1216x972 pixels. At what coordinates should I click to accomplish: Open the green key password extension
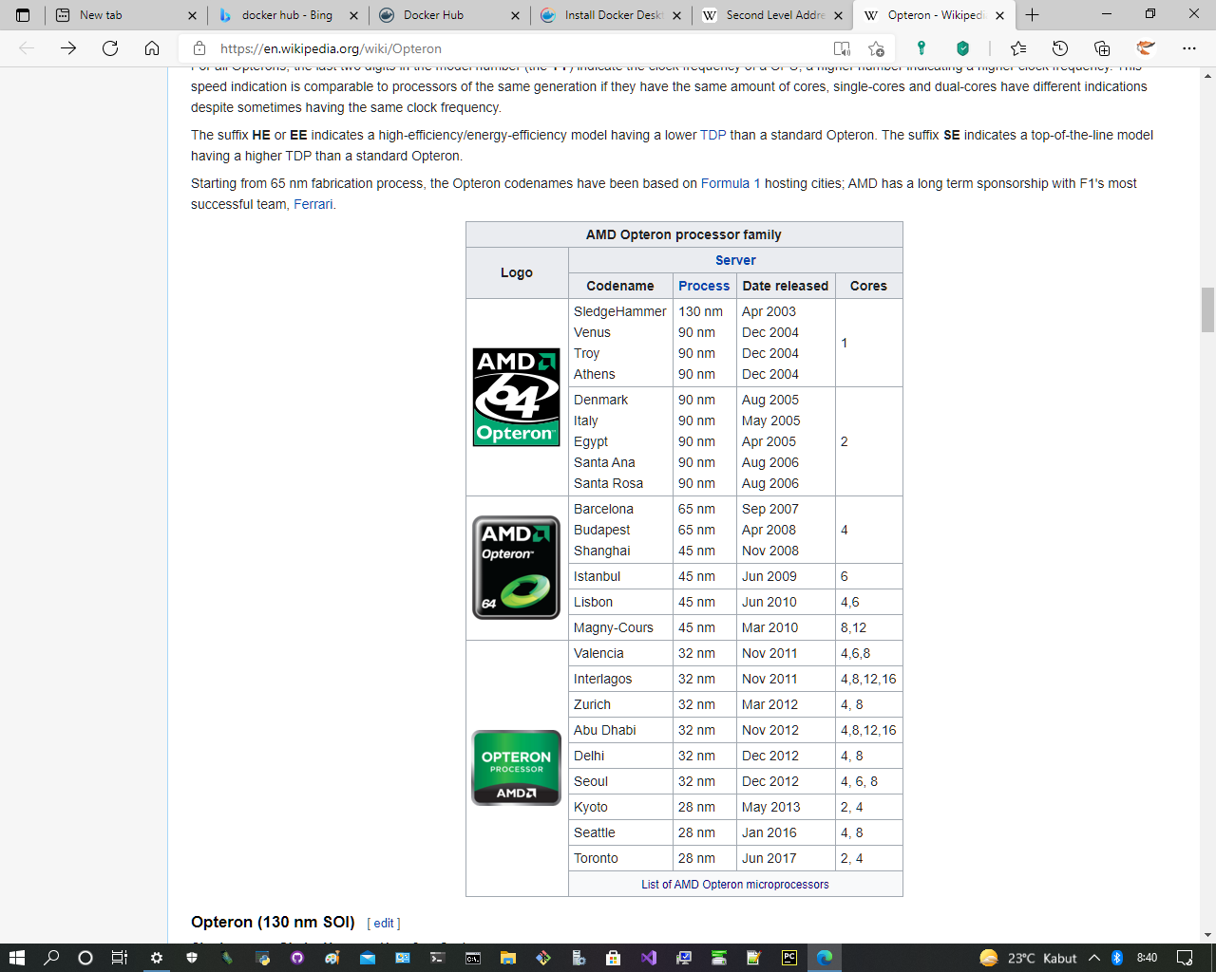click(x=921, y=48)
